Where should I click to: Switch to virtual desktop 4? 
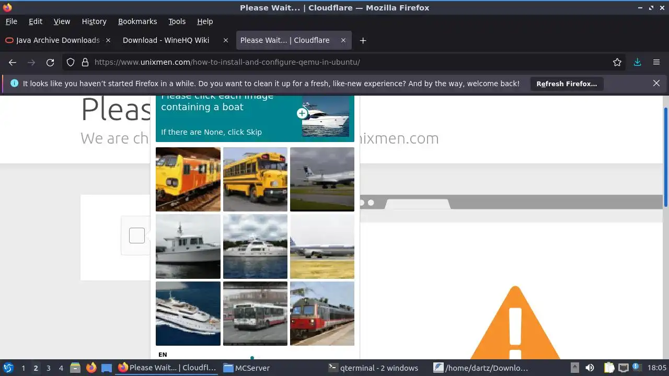click(61, 368)
